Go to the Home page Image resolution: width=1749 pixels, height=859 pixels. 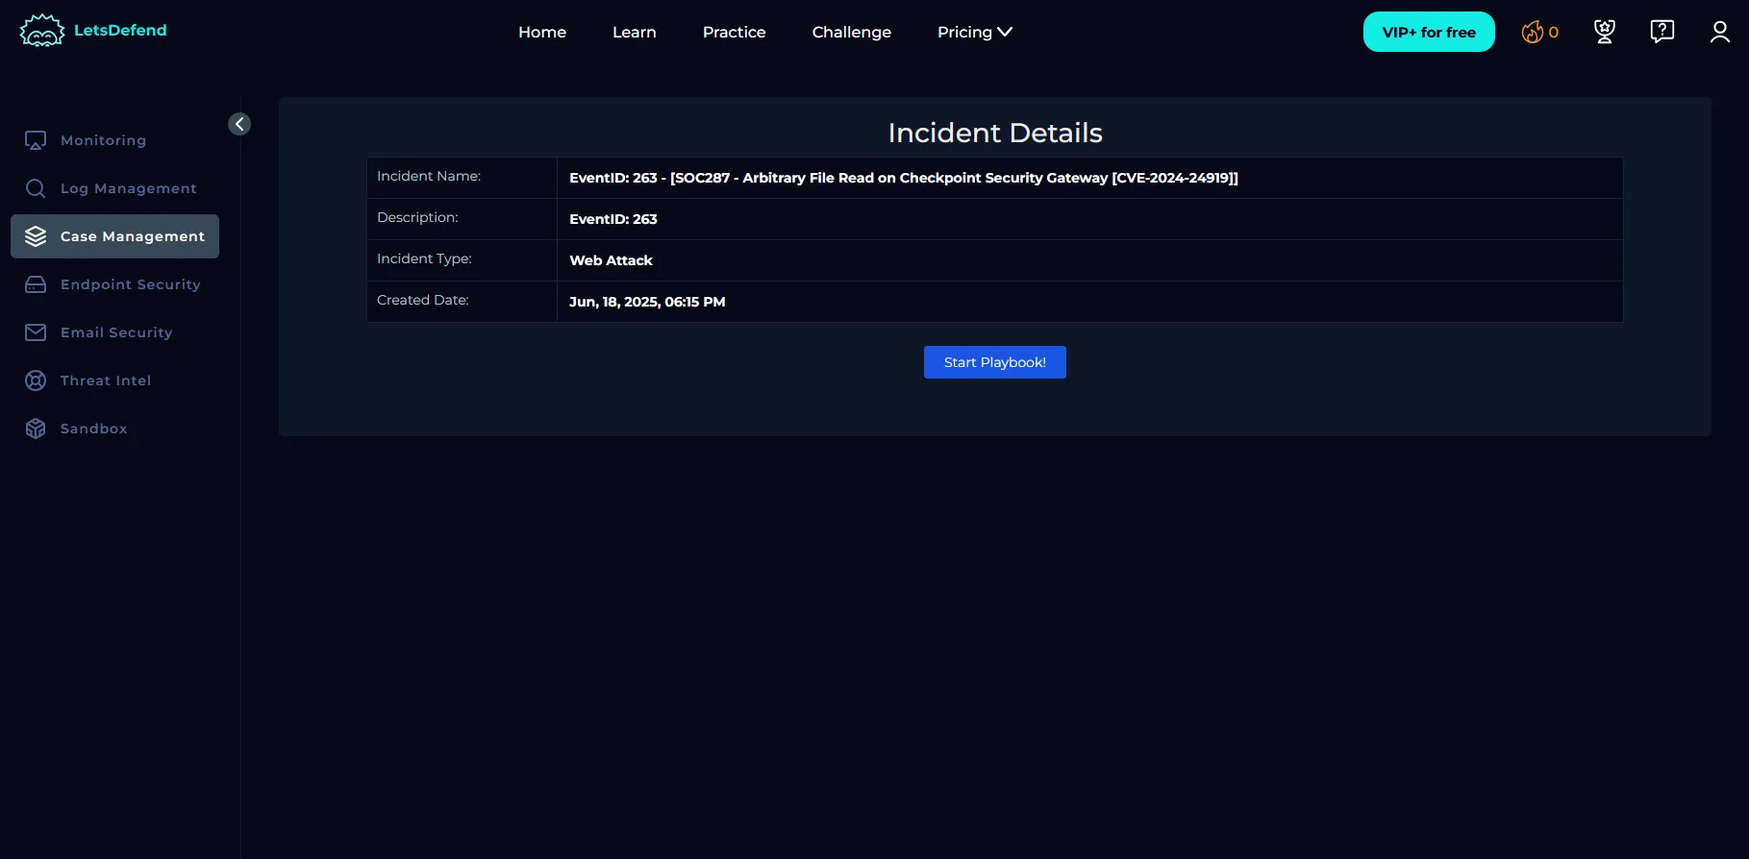click(542, 32)
